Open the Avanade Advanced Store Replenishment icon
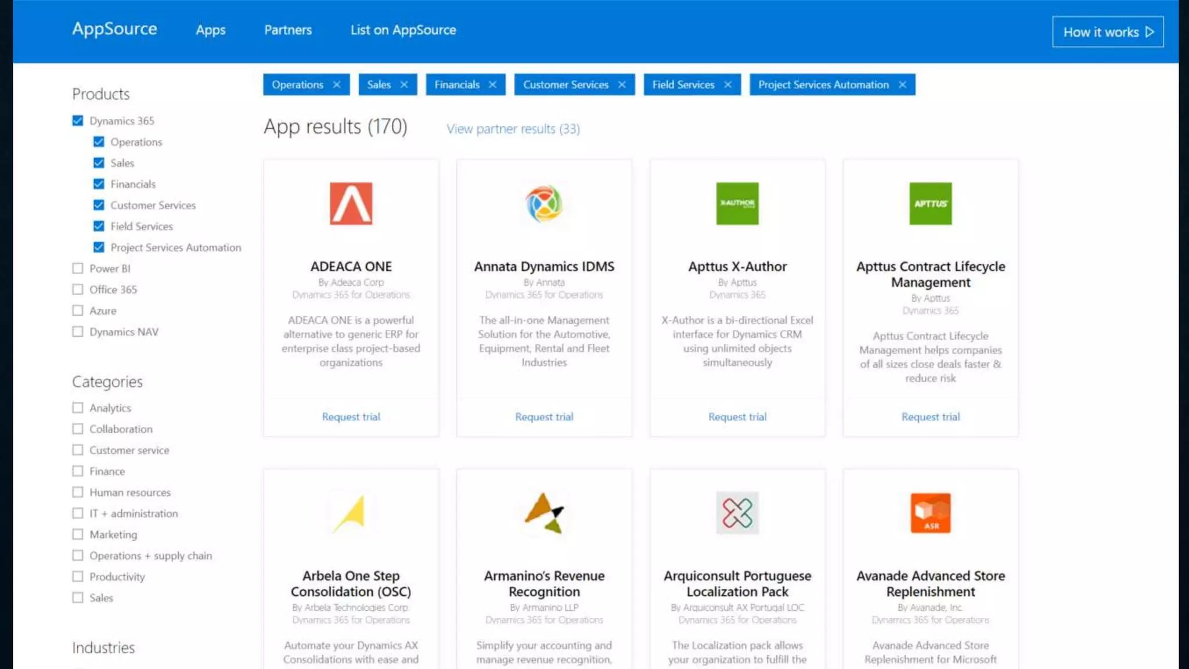This screenshot has width=1189, height=669. 930,513
